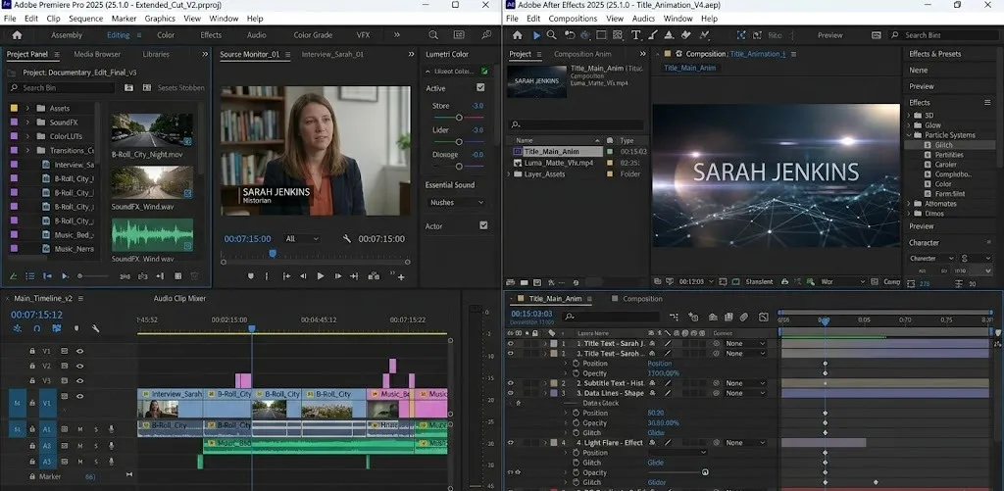Hide the Subtitle Text - Hist layer

[x=510, y=383]
